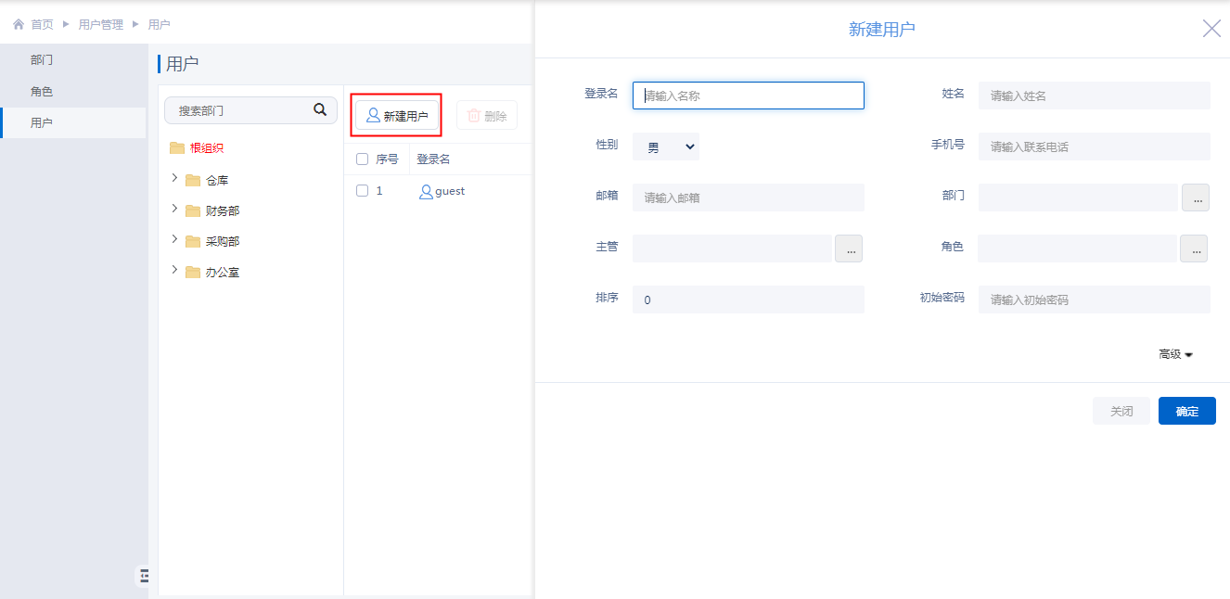
Task: Open the 性别 gender dropdown
Action: pyautogui.click(x=666, y=147)
